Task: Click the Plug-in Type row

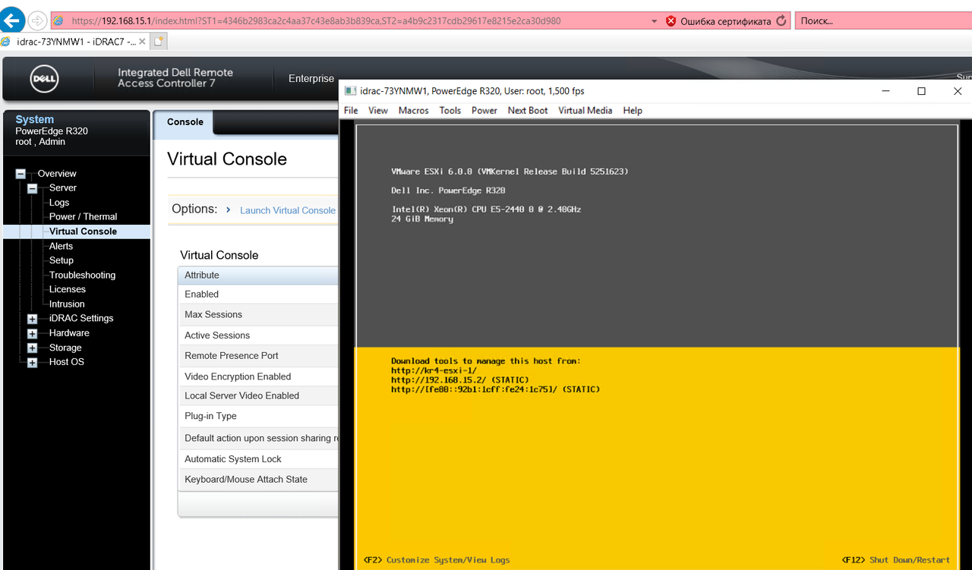Action: point(258,417)
